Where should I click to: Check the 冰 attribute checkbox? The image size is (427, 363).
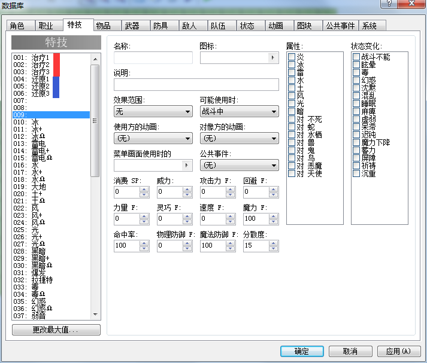[x=292, y=65]
